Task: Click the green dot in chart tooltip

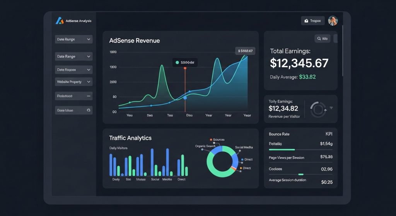Action: (177, 63)
